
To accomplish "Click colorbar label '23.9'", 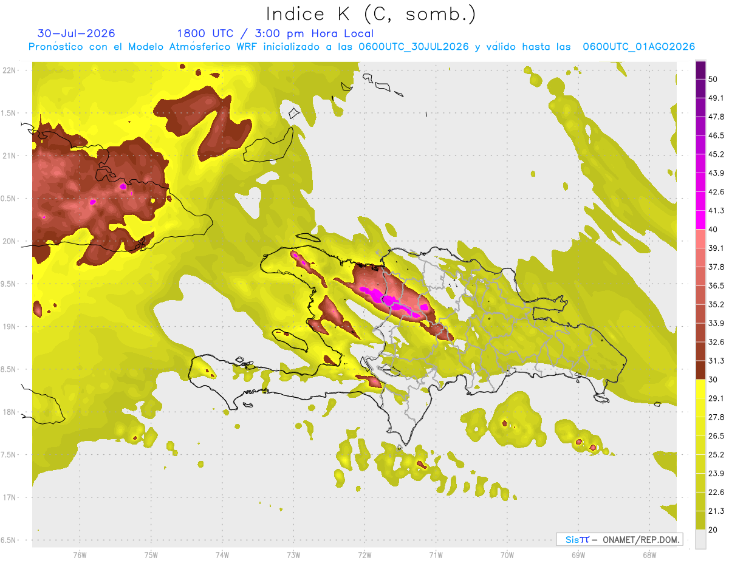I will [716, 474].
